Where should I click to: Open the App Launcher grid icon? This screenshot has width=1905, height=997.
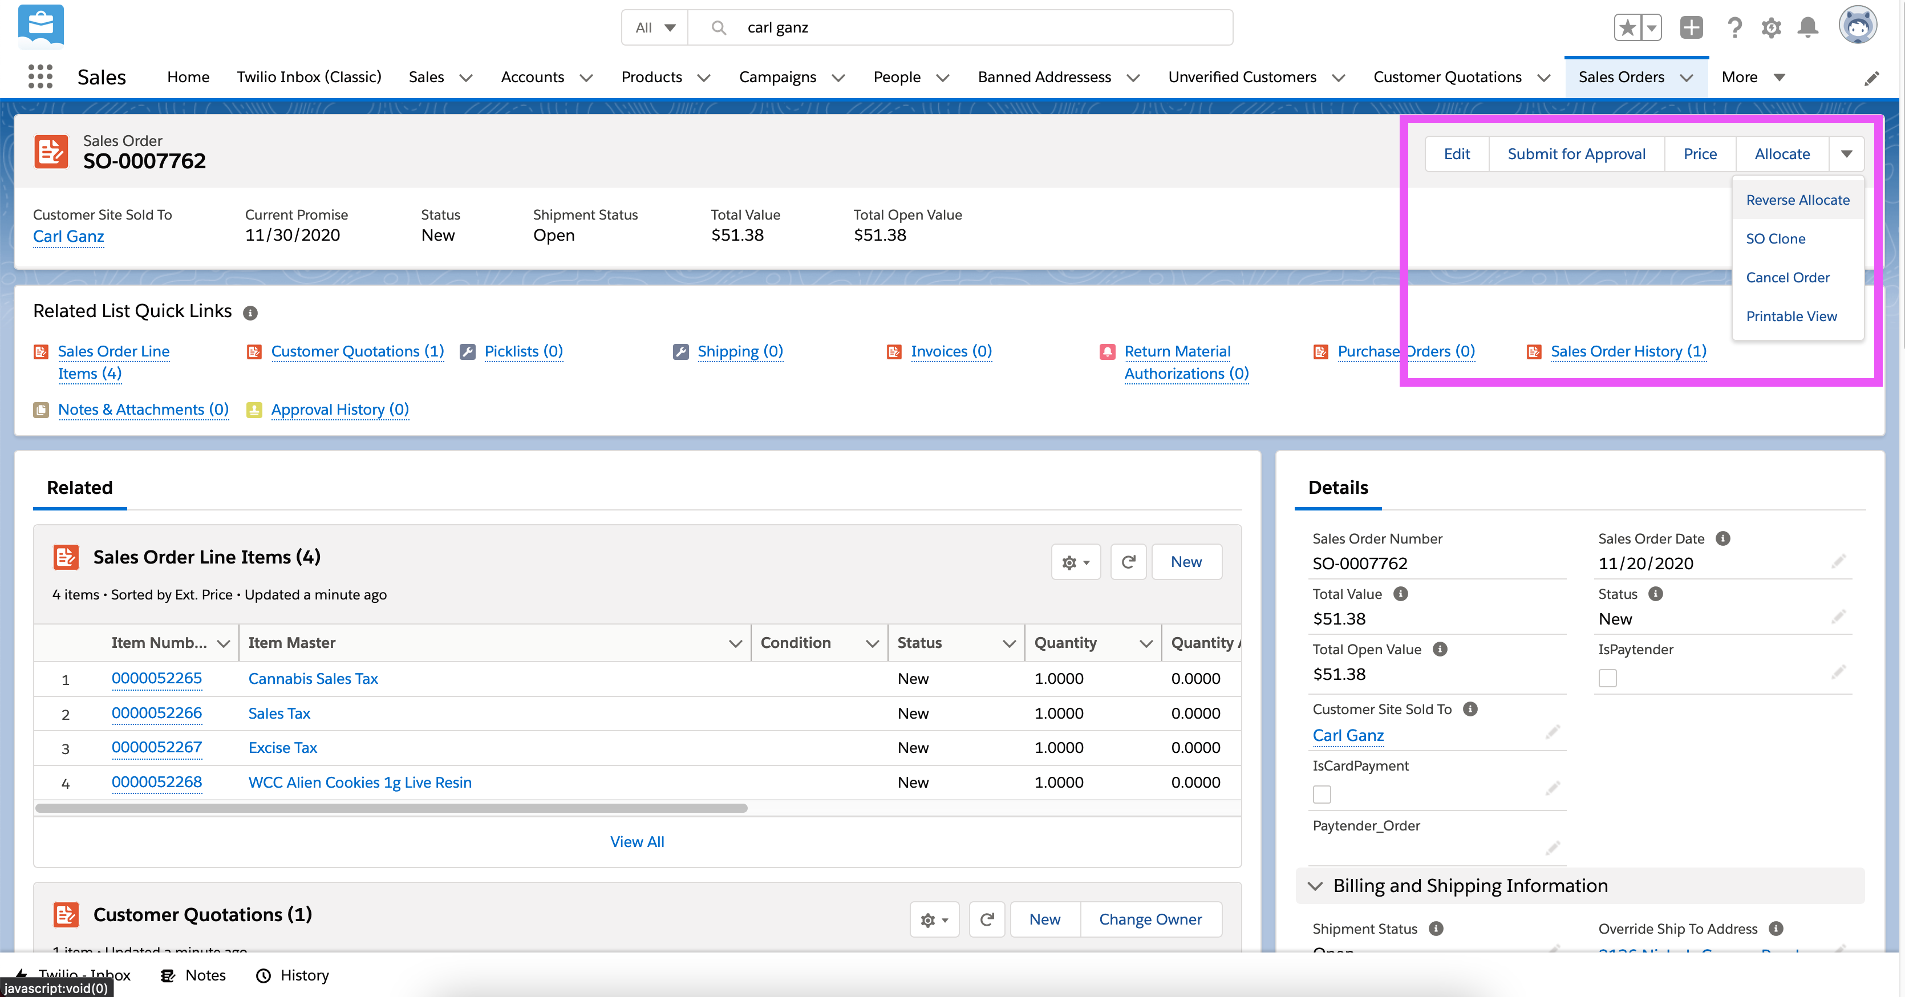click(x=40, y=77)
